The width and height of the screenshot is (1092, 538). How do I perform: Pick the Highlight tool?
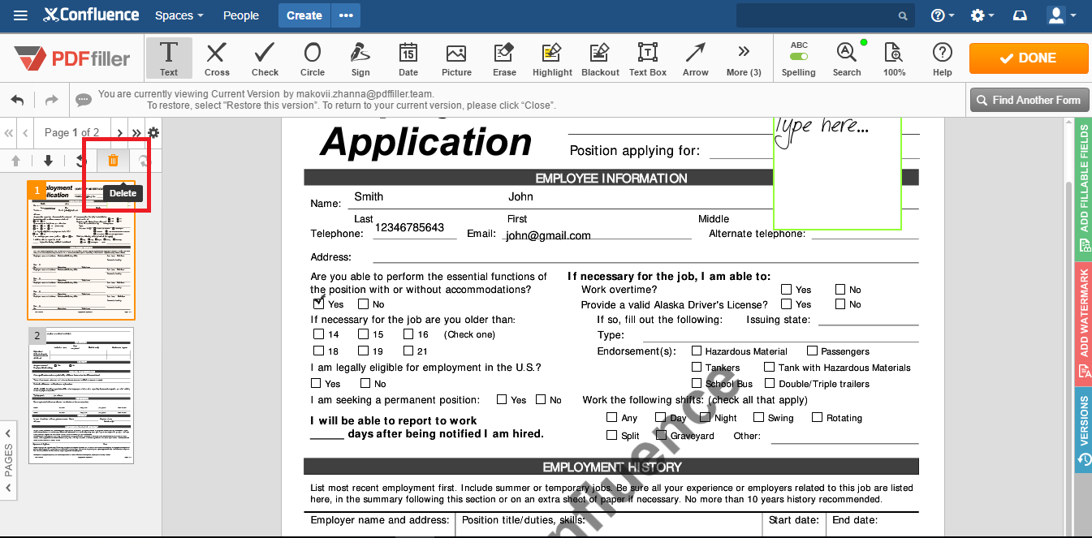pyautogui.click(x=552, y=58)
